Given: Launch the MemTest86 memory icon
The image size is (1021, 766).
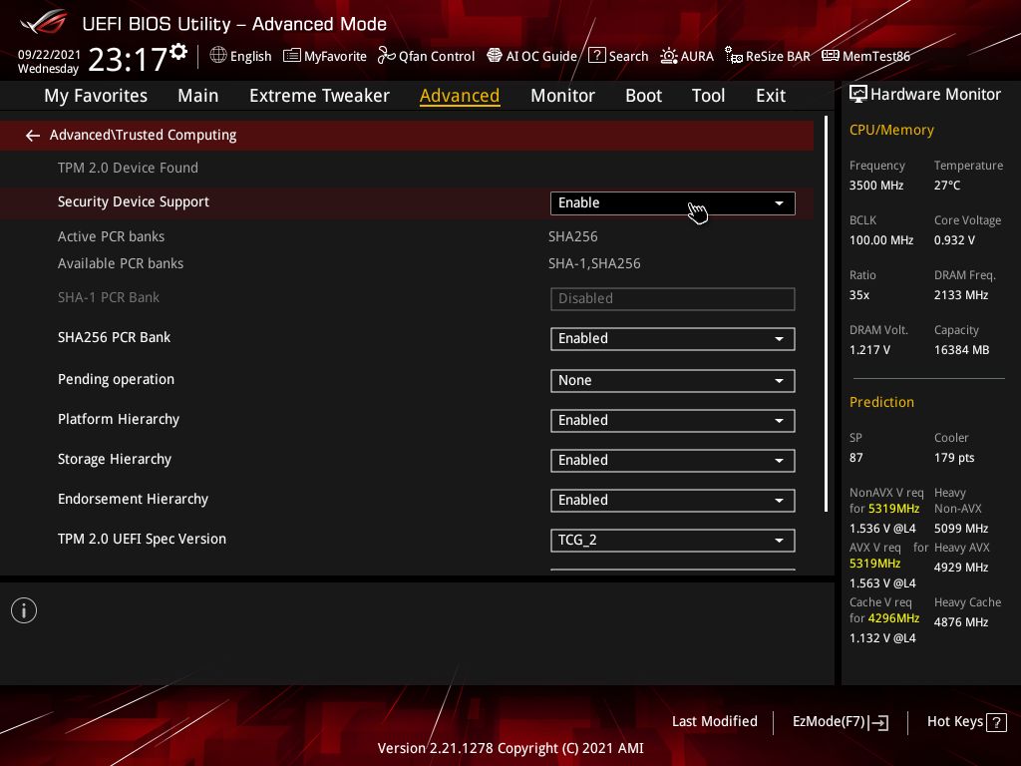Looking at the screenshot, I should click(831, 56).
